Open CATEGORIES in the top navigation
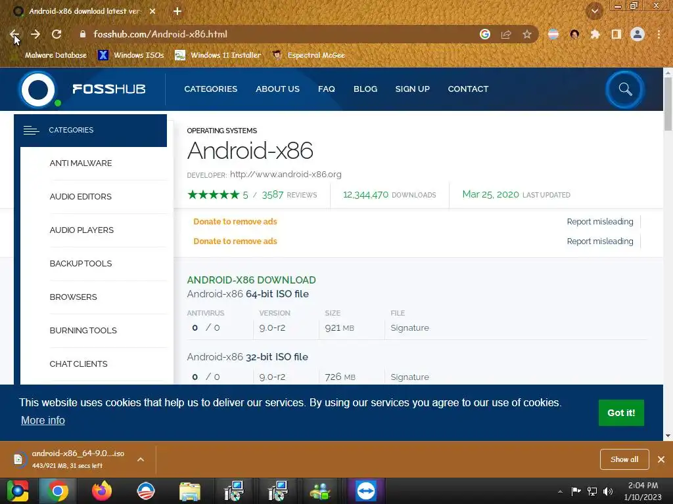This screenshot has width=673, height=504. 211,89
